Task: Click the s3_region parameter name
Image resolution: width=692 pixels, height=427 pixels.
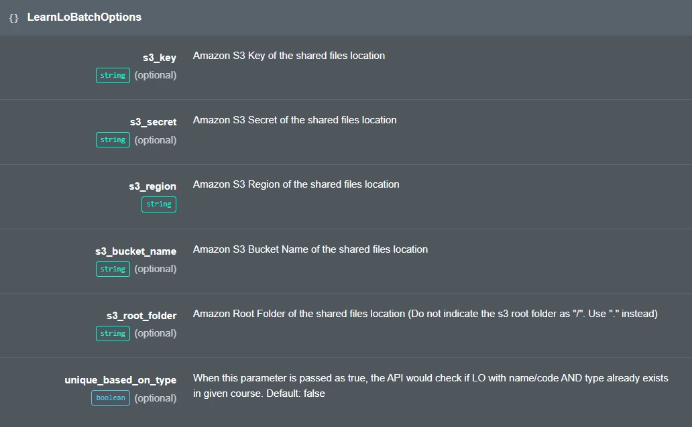Action: 152,186
